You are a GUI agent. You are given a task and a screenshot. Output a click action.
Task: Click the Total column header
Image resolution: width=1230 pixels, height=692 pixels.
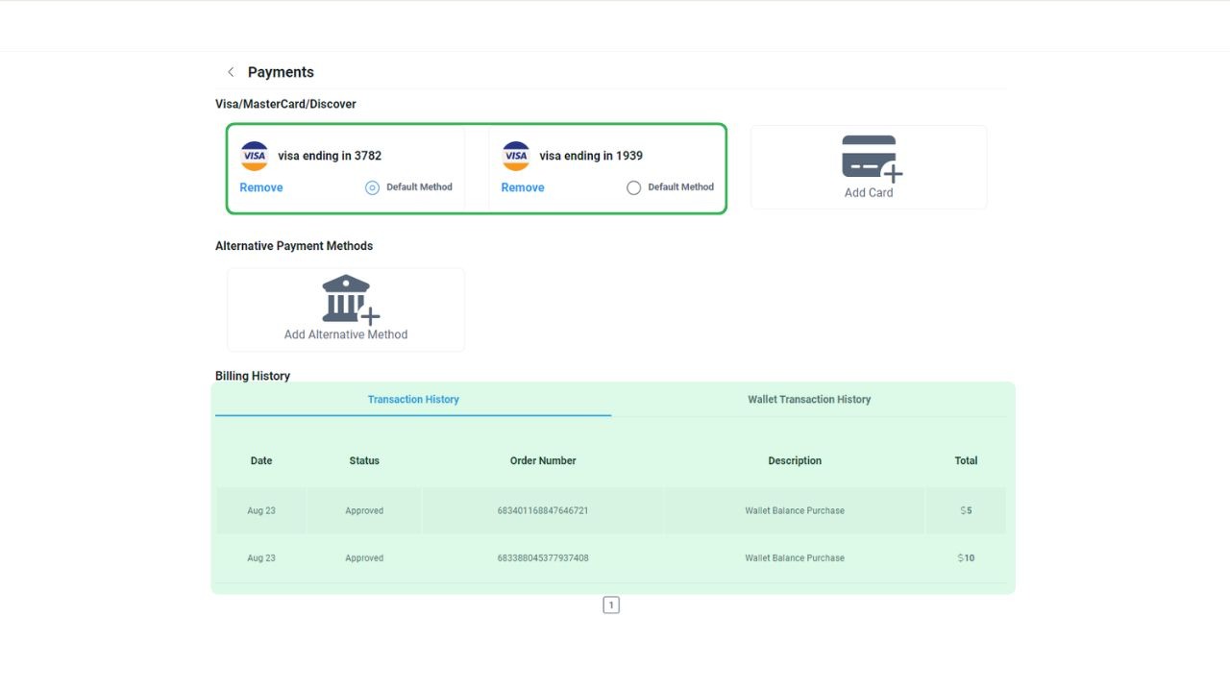tap(966, 460)
